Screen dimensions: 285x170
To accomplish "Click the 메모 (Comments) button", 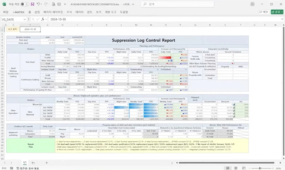I will [x=263, y=12].
